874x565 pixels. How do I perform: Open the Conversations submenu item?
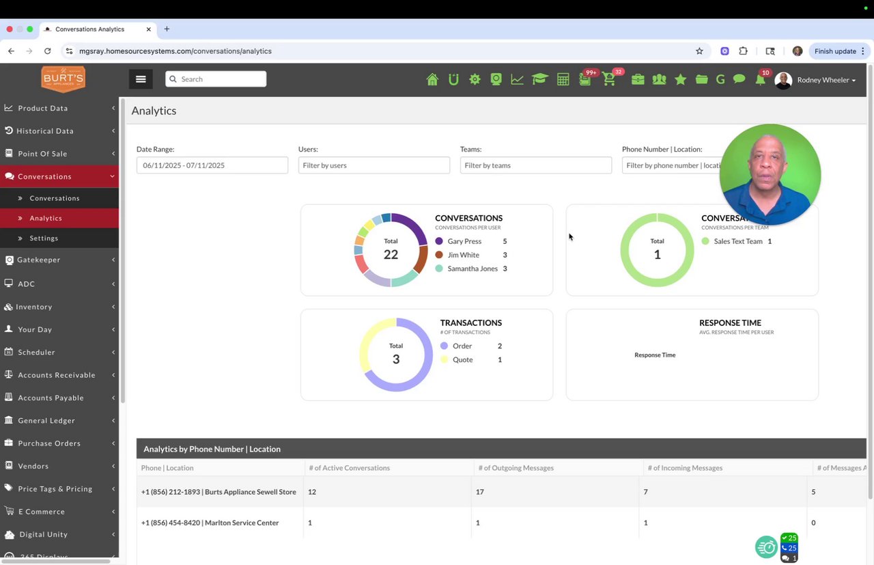[59, 198]
